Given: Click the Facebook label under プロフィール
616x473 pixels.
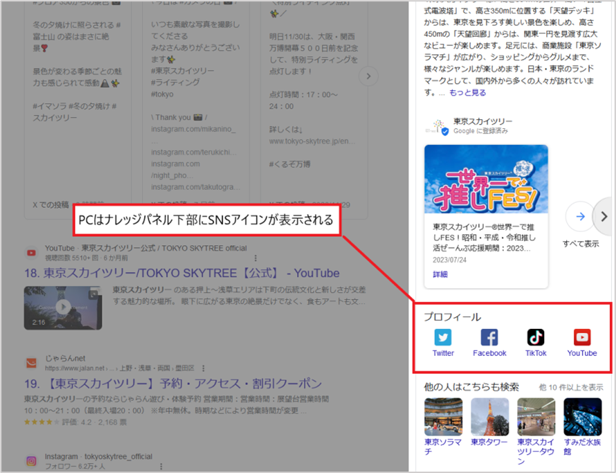Looking at the screenshot, I should (489, 353).
